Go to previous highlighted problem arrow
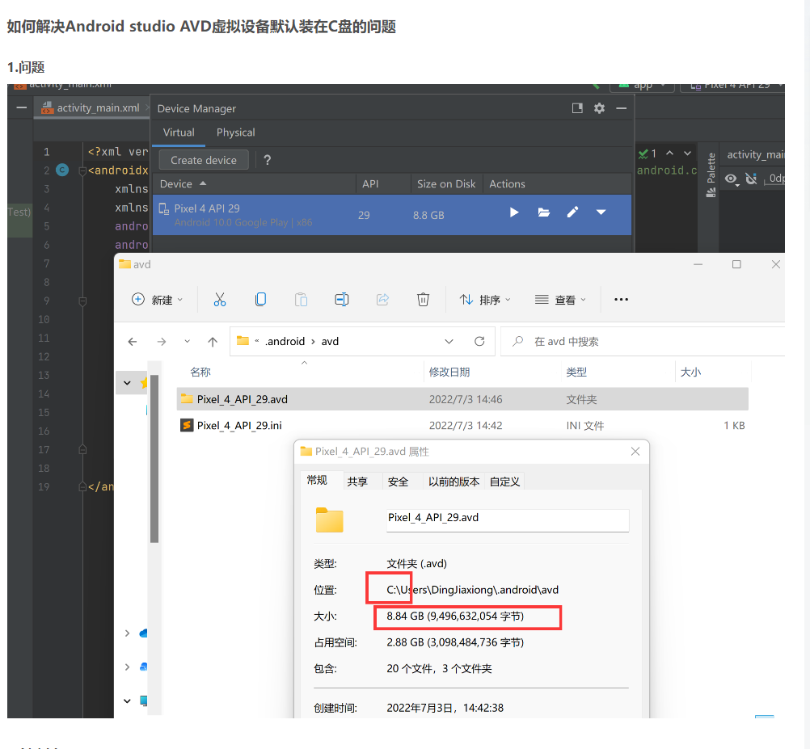This screenshot has height=749, width=810. [x=669, y=154]
